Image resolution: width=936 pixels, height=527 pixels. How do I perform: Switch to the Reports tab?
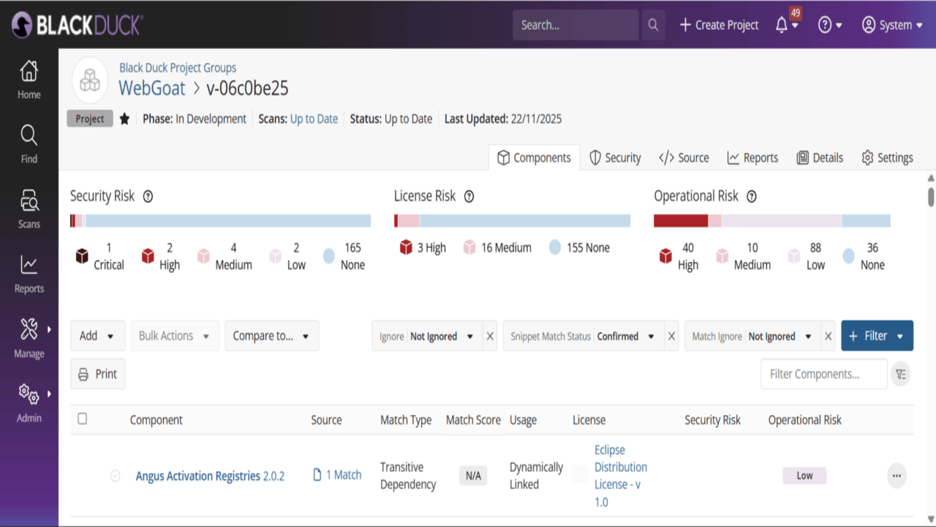coord(752,157)
